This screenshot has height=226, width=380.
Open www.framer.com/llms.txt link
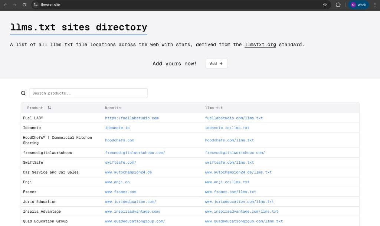tap(230, 192)
